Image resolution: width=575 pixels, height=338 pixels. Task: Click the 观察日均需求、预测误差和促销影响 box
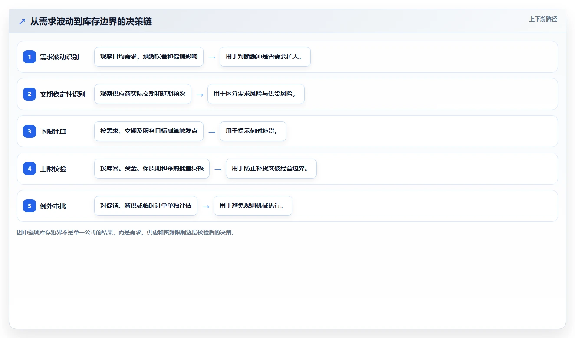point(149,57)
